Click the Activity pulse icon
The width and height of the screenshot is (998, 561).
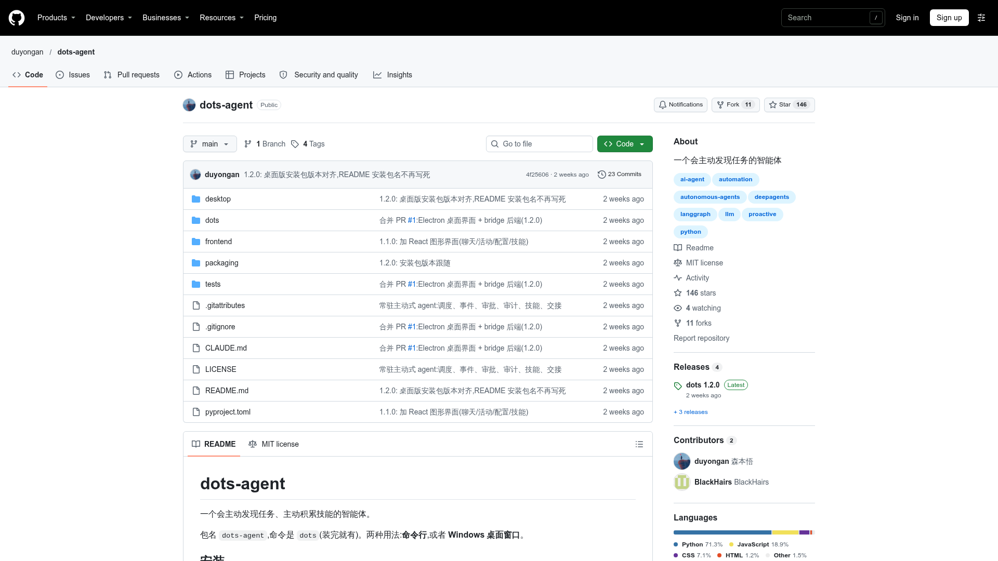[x=678, y=278]
